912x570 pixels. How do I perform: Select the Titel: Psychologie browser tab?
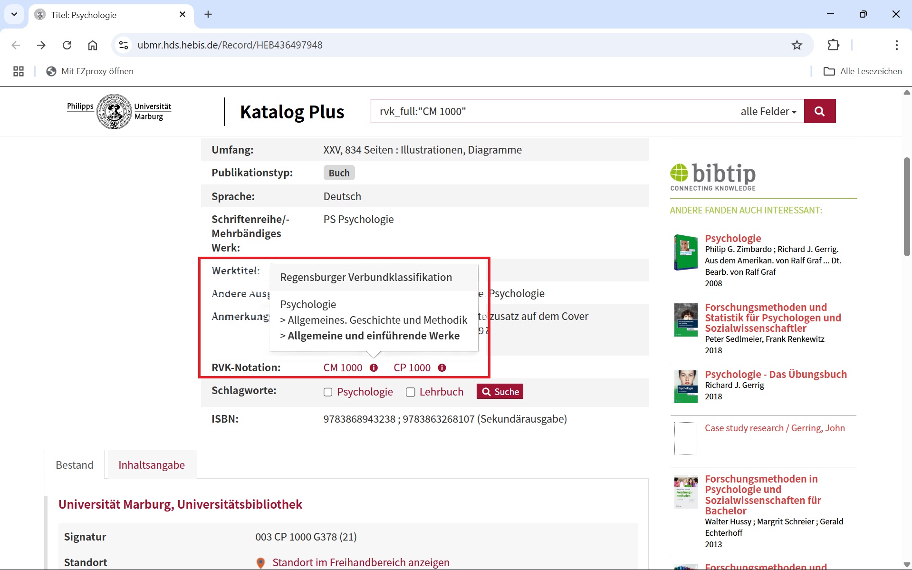pos(112,14)
